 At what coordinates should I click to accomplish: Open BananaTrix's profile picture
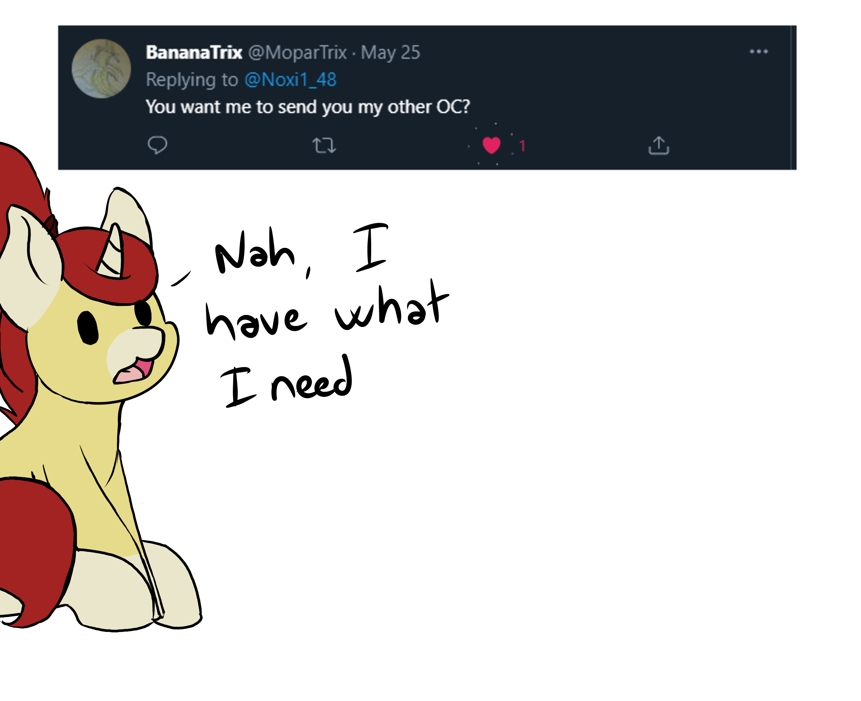coord(101,69)
